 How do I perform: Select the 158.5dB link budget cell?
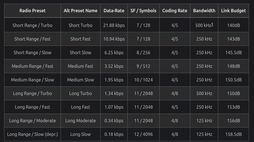[233, 134]
